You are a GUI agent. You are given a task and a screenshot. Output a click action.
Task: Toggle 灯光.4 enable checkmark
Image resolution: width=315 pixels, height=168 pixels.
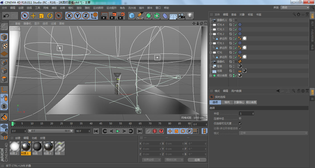click(236, 25)
